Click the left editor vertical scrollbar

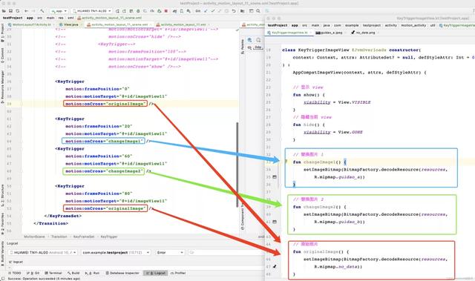point(237,165)
